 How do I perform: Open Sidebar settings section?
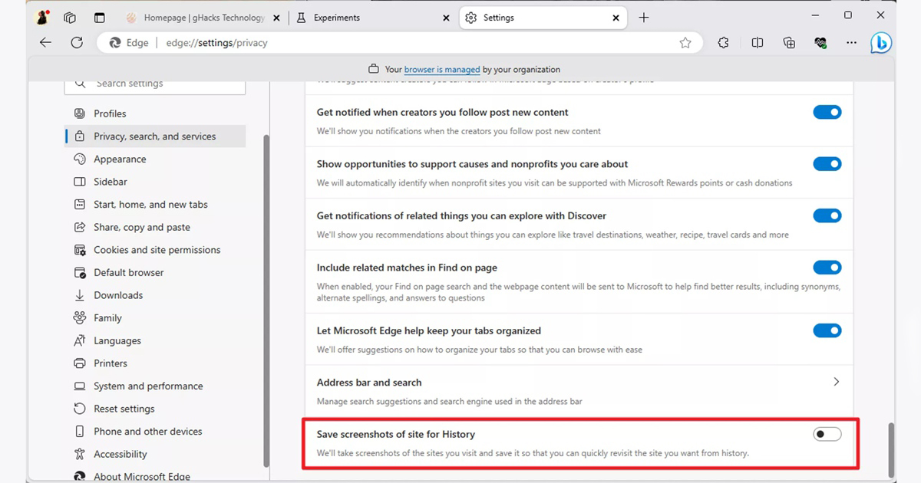(155, 182)
